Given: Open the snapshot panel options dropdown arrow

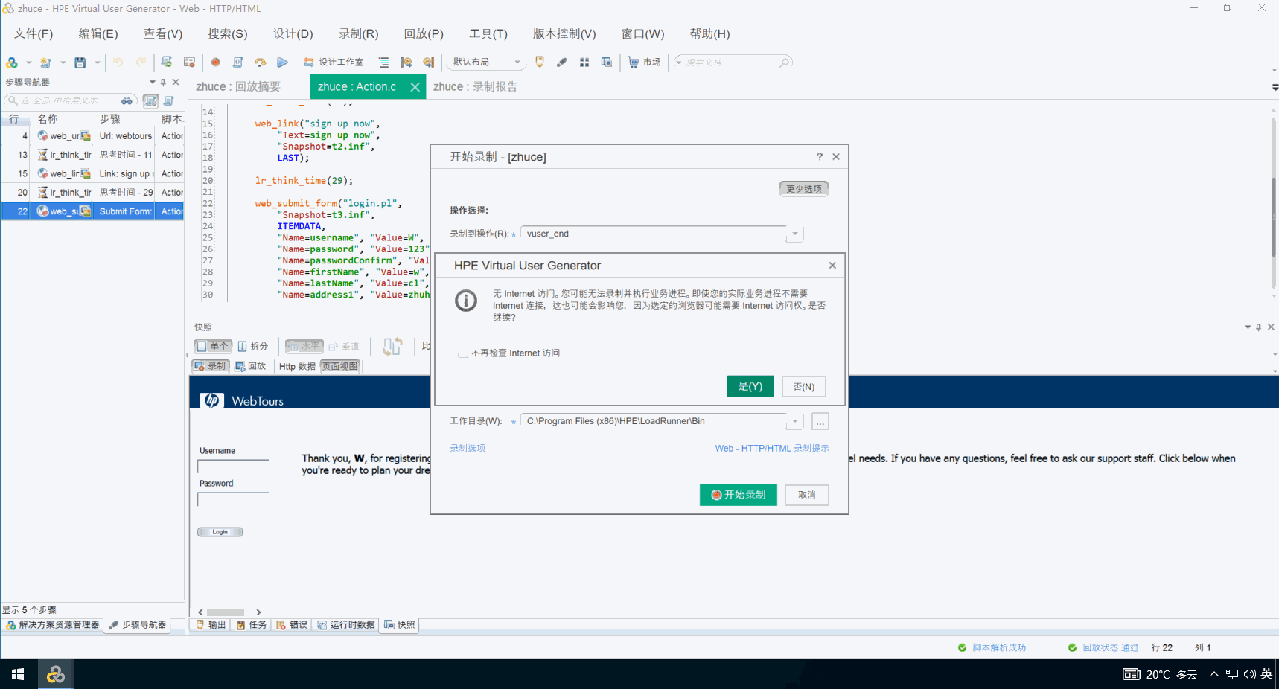Looking at the screenshot, I should 1248,327.
